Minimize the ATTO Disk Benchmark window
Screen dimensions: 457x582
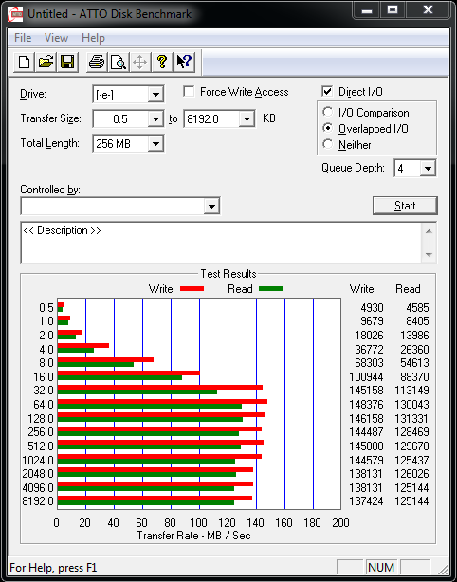click(x=367, y=10)
